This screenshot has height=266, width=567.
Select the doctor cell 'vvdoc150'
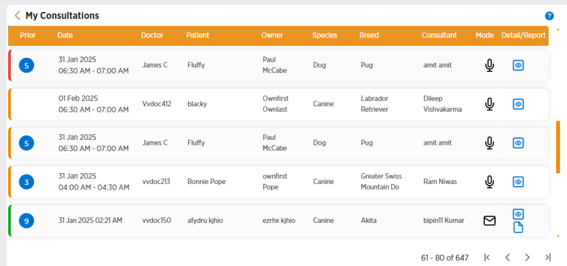pos(156,220)
